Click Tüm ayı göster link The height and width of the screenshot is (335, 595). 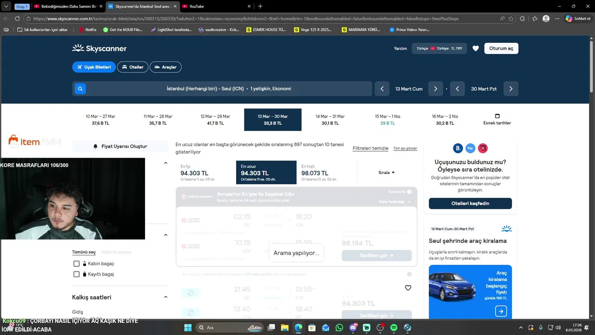pyautogui.click(x=405, y=148)
